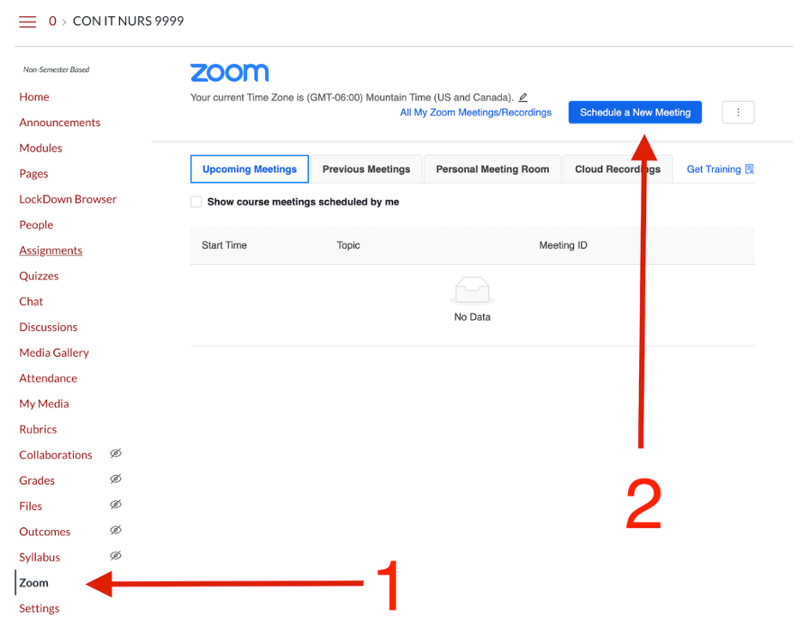
Task: Go to Modules in course navigation
Action: [x=40, y=148]
